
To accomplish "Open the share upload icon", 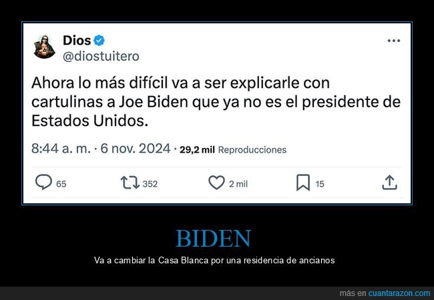I will pos(389,183).
